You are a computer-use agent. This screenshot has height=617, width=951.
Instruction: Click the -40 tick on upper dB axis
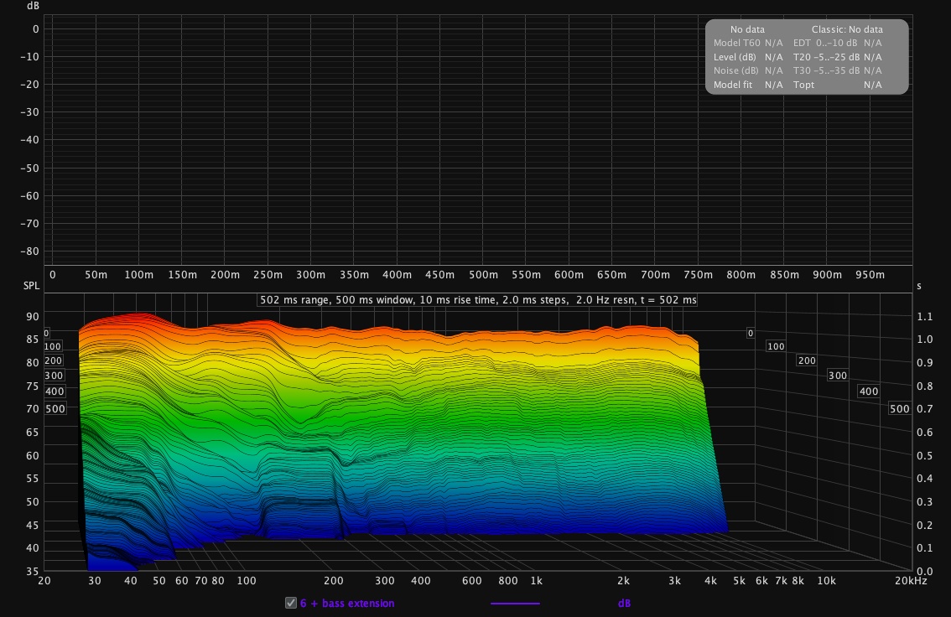pos(31,140)
